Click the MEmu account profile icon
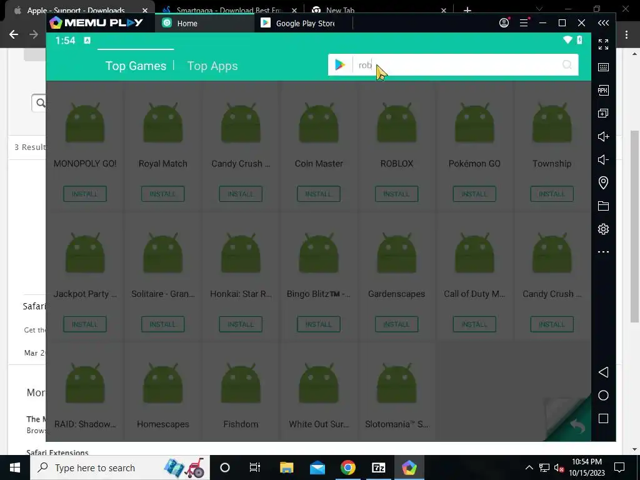 tap(504, 23)
